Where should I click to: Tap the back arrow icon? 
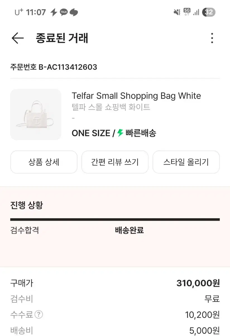tap(18, 38)
